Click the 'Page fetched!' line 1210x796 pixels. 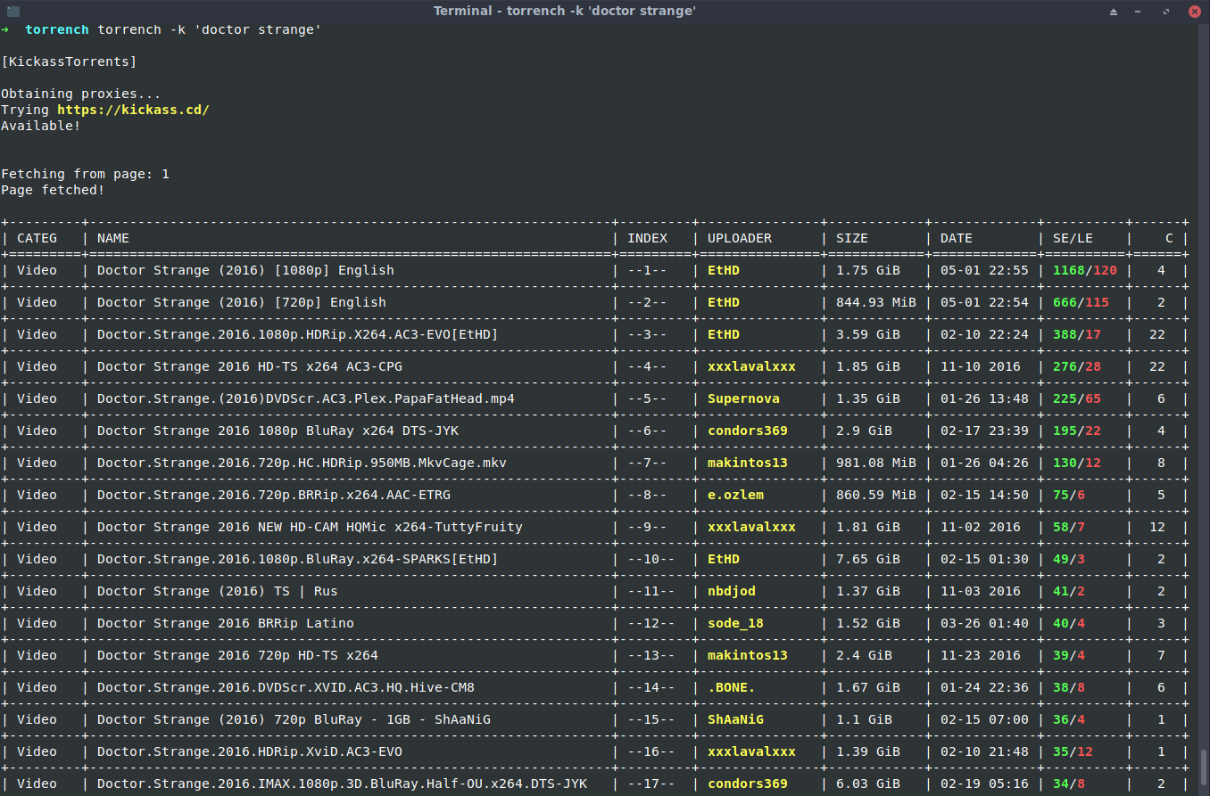tap(53, 190)
